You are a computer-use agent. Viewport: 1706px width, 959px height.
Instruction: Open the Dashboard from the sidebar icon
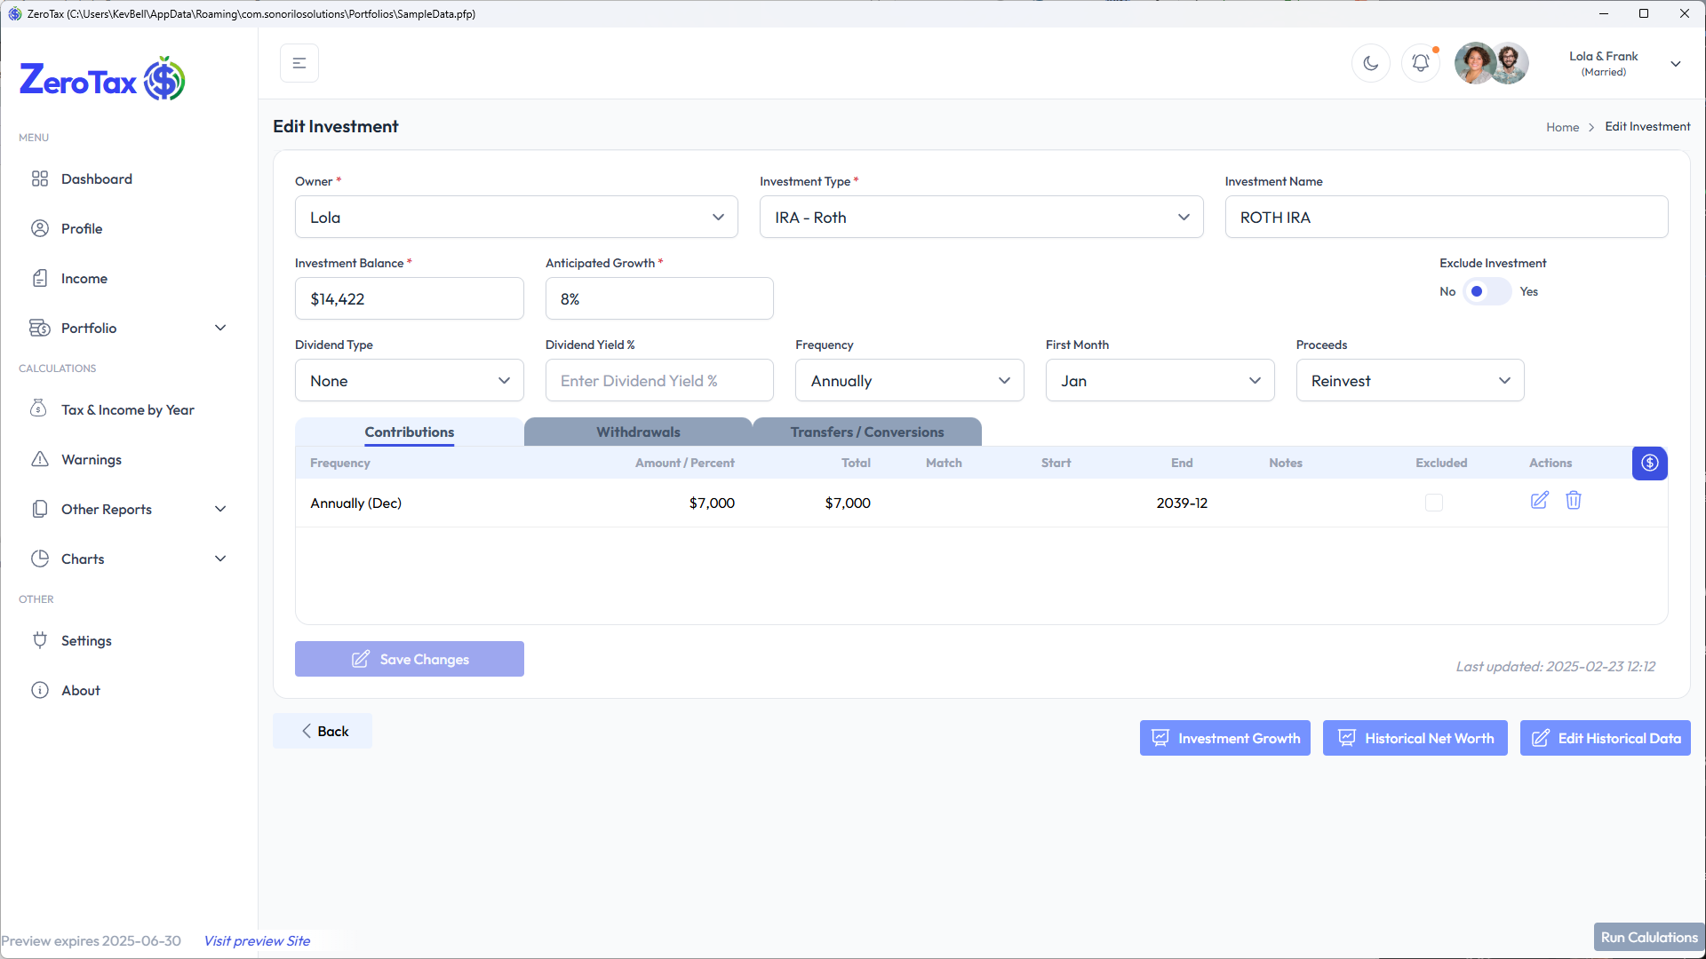[41, 178]
